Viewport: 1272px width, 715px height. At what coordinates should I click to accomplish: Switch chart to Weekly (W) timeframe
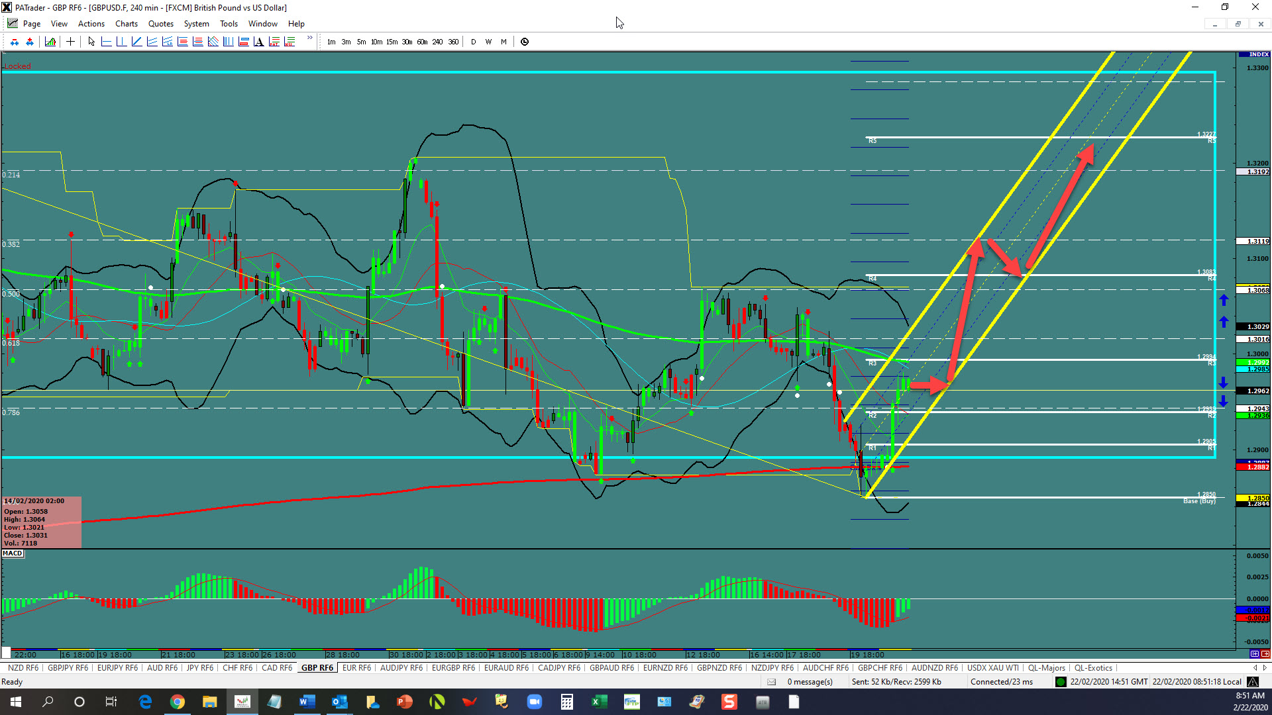(488, 42)
